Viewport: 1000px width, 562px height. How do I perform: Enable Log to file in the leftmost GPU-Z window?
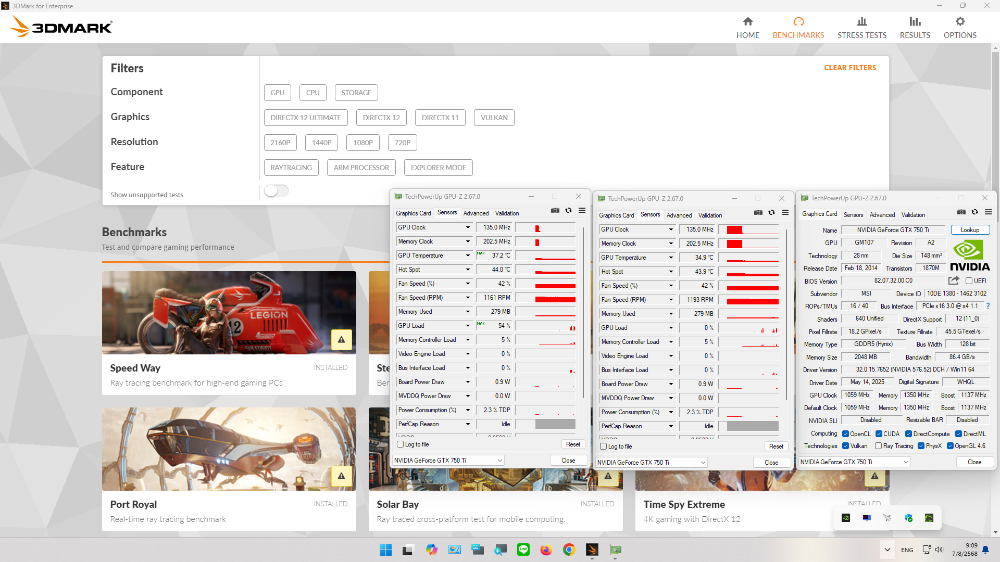[x=401, y=444]
